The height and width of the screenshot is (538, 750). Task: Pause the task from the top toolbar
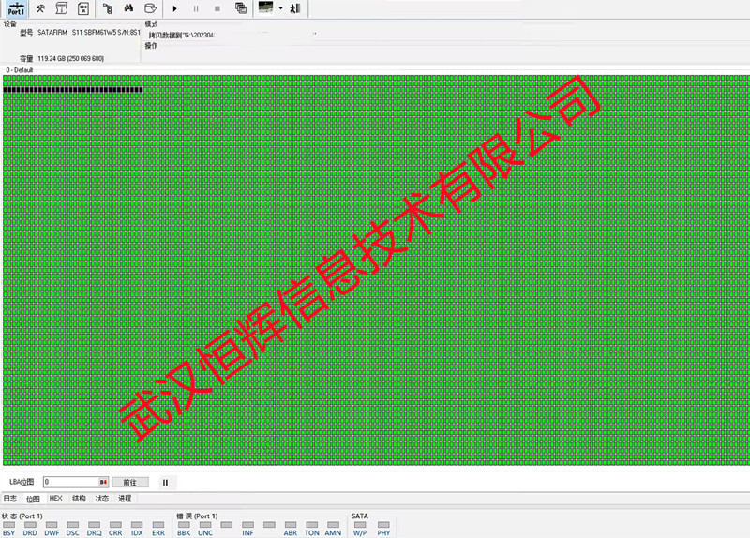(196, 8)
